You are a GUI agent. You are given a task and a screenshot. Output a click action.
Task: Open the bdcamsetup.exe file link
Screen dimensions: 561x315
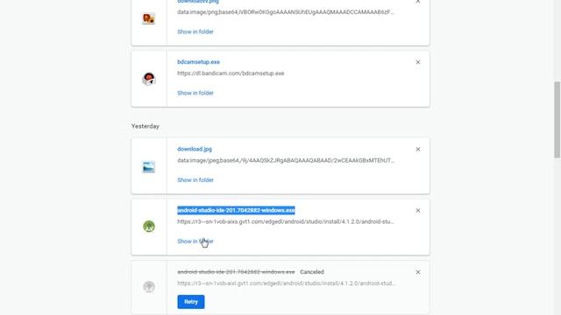coord(199,62)
